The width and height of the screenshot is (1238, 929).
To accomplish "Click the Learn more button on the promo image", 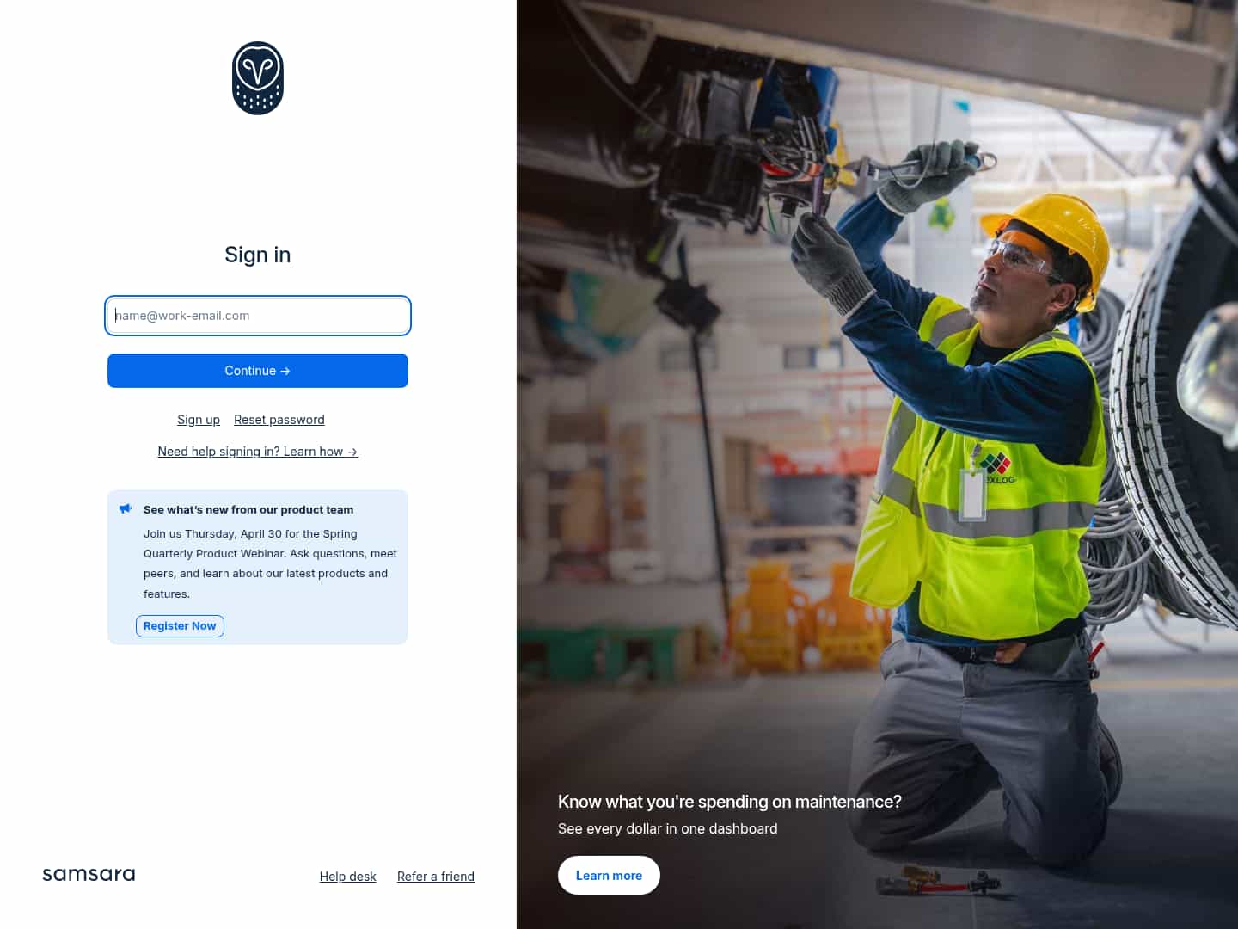I will 609,875.
